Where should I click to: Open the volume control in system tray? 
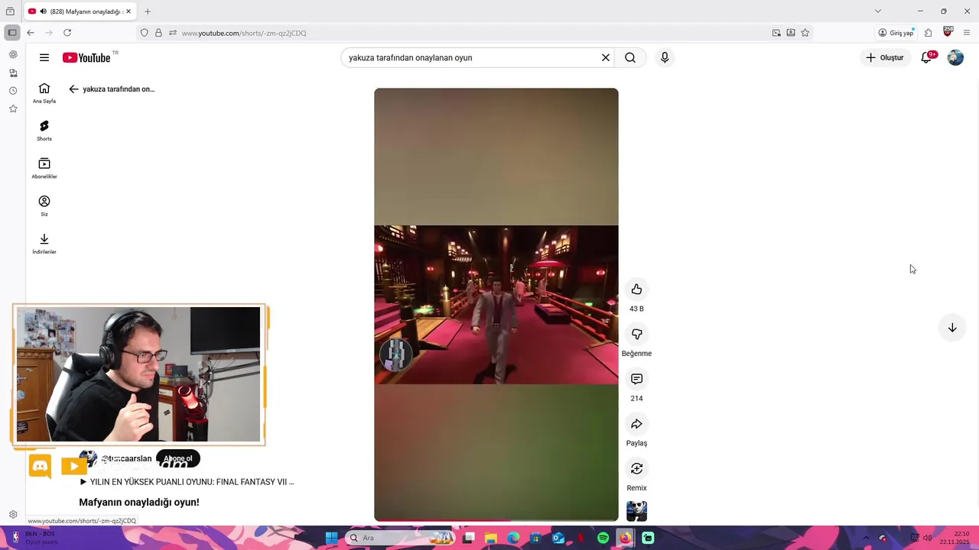pos(928,538)
